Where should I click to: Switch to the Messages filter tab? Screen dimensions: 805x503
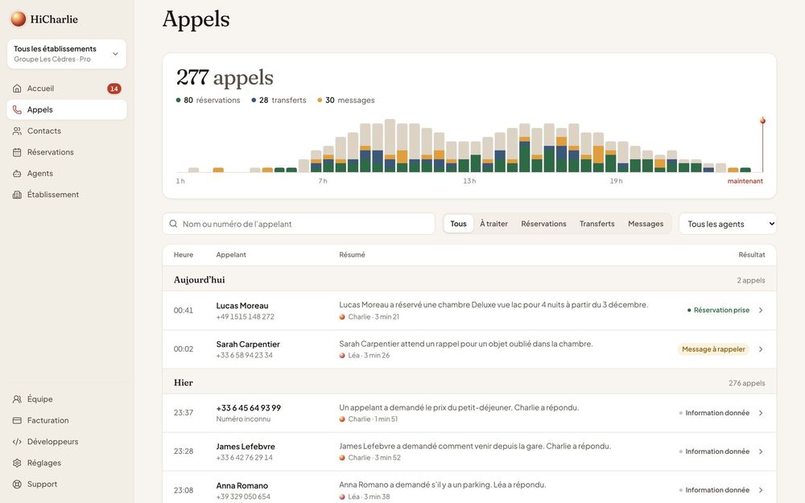pyautogui.click(x=646, y=224)
